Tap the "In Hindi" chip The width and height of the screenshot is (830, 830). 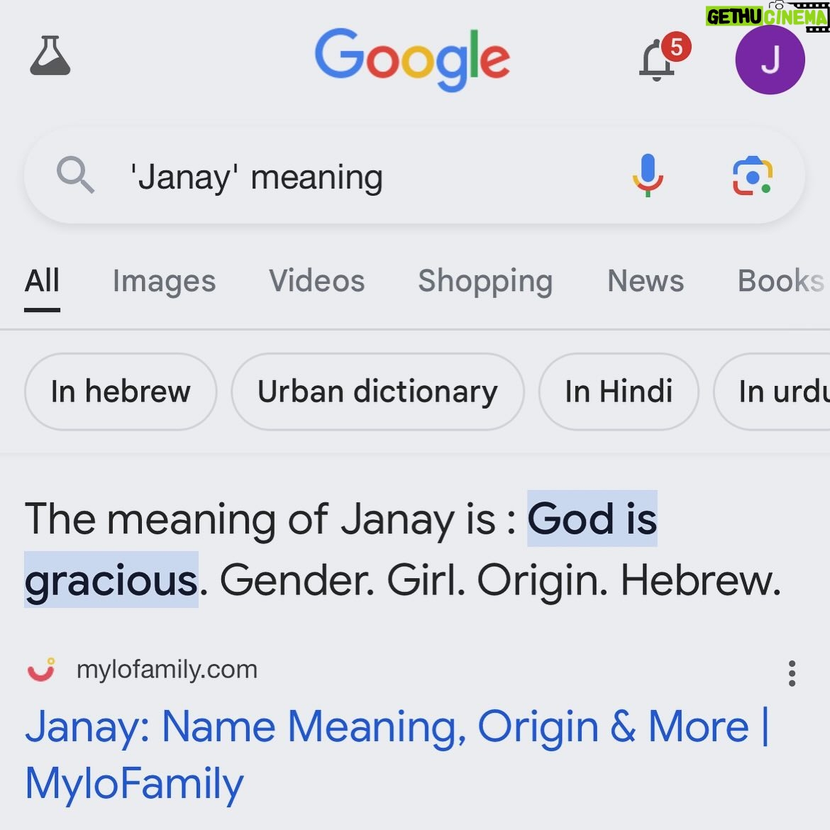pos(619,392)
